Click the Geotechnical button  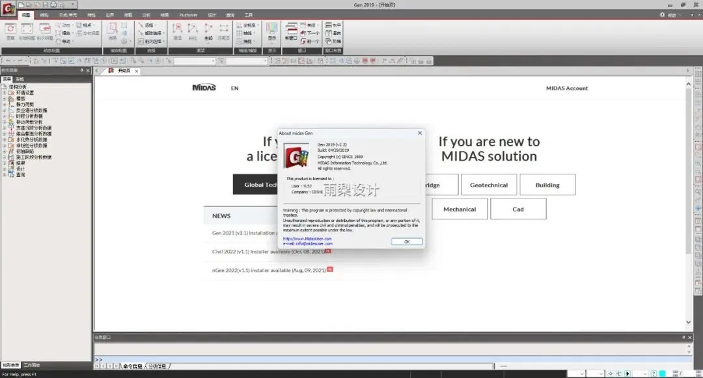pyautogui.click(x=489, y=185)
